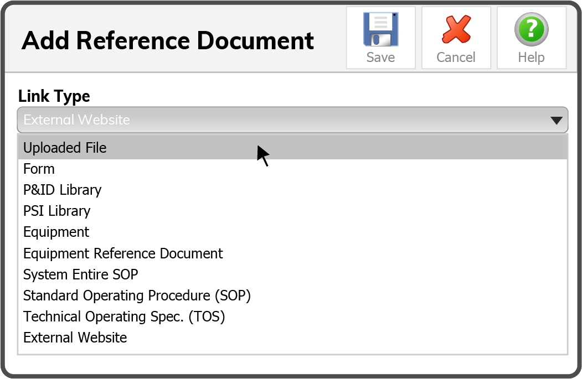The image size is (582, 379).
Task: Click the red X Cancel icon
Action: coord(456,29)
